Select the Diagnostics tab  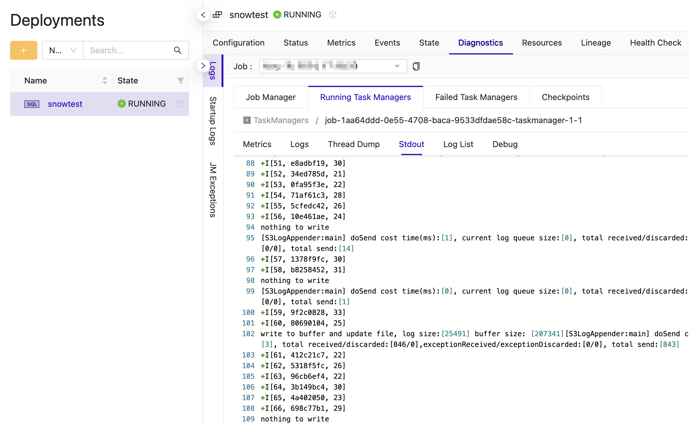coord(480,43)
